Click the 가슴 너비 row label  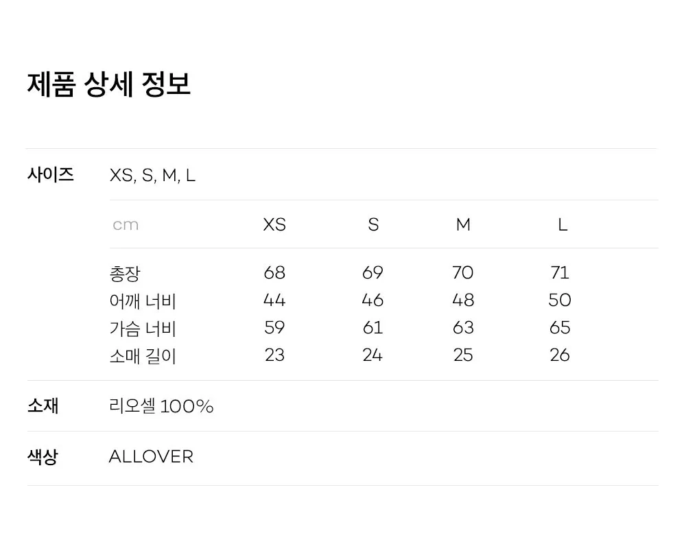[x=143, y=329]
